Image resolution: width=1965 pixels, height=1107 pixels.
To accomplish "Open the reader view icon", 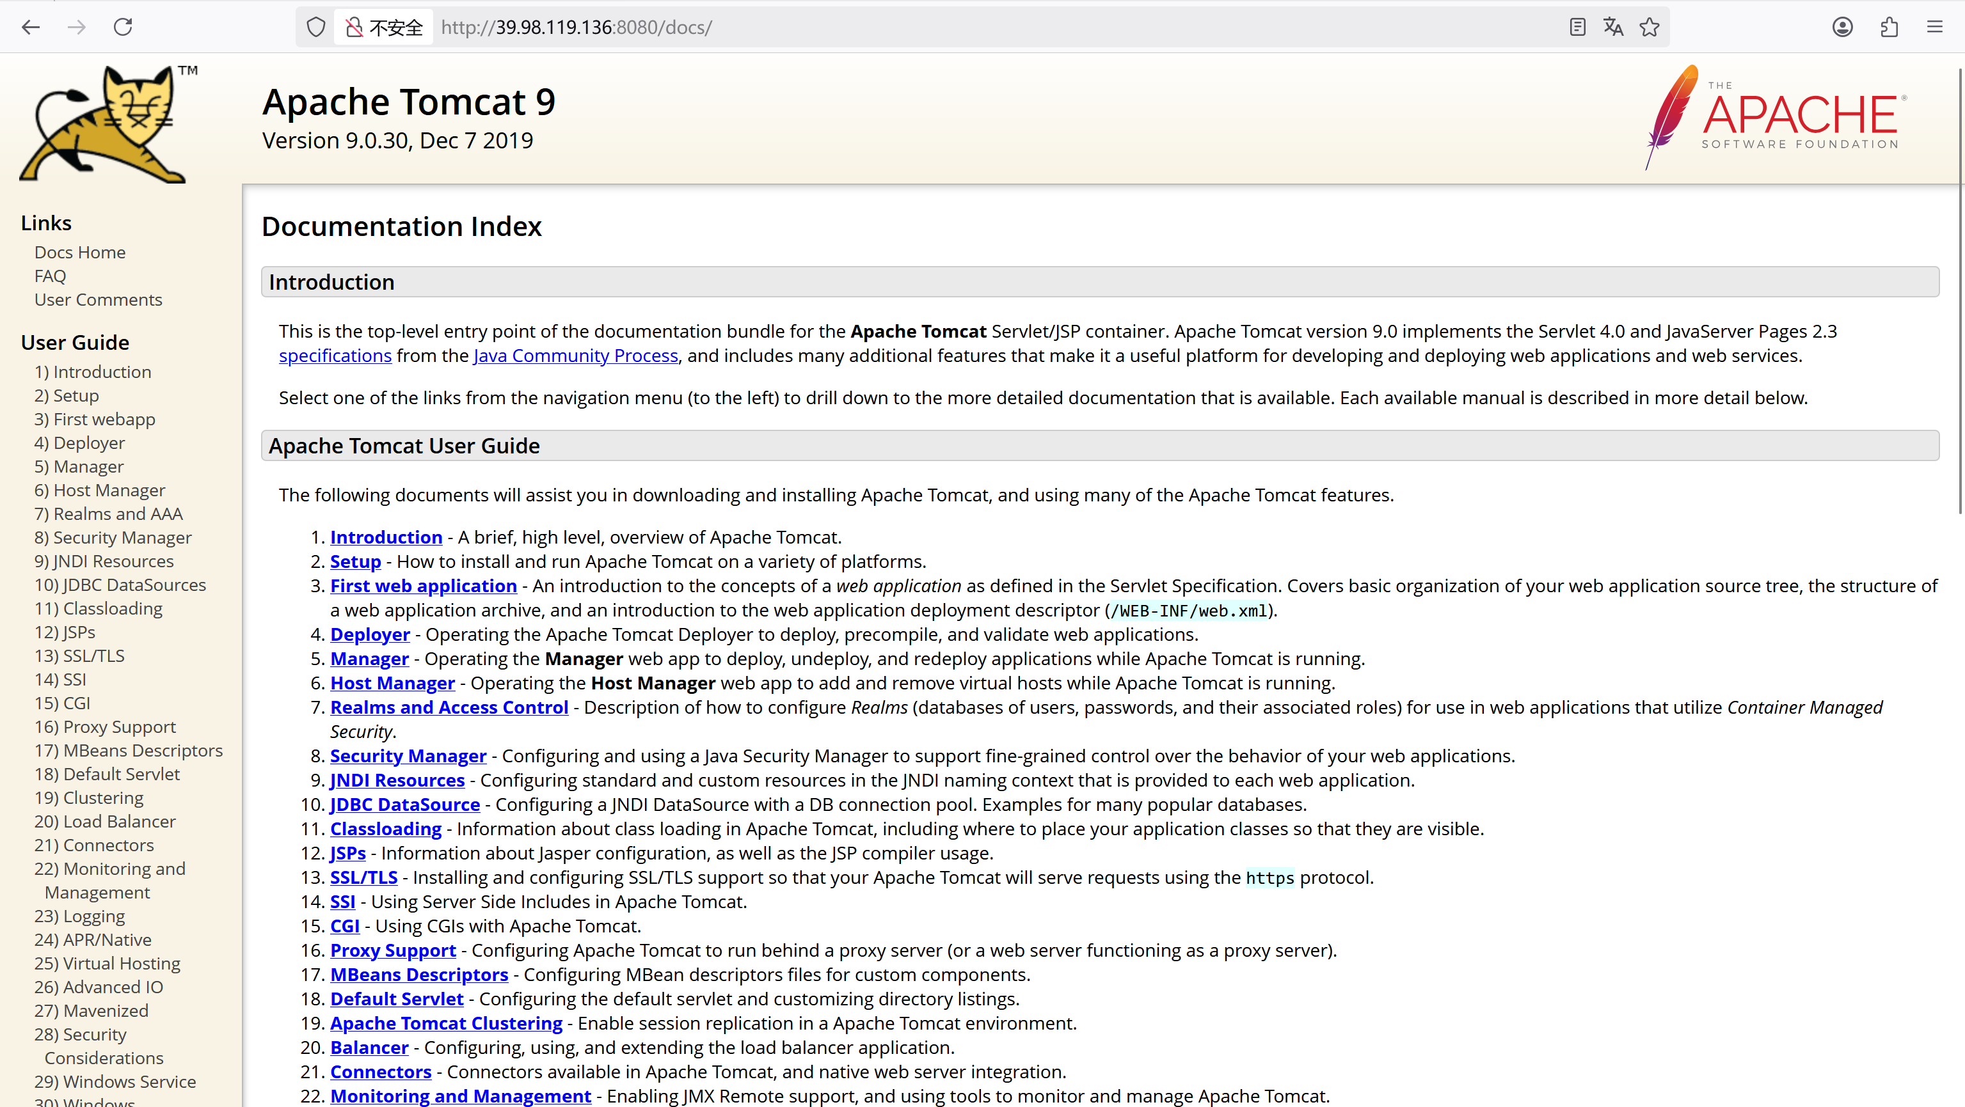I will [x=1577, y=27].
